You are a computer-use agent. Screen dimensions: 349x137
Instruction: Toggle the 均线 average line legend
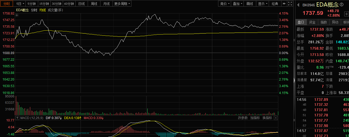pyautogui.click(x=43, y=10)
